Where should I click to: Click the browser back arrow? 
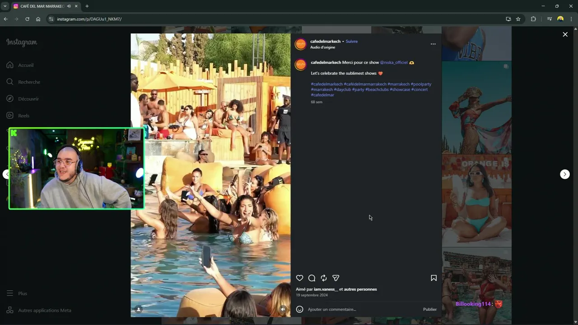pyautogui.click(x=5, y=19)
